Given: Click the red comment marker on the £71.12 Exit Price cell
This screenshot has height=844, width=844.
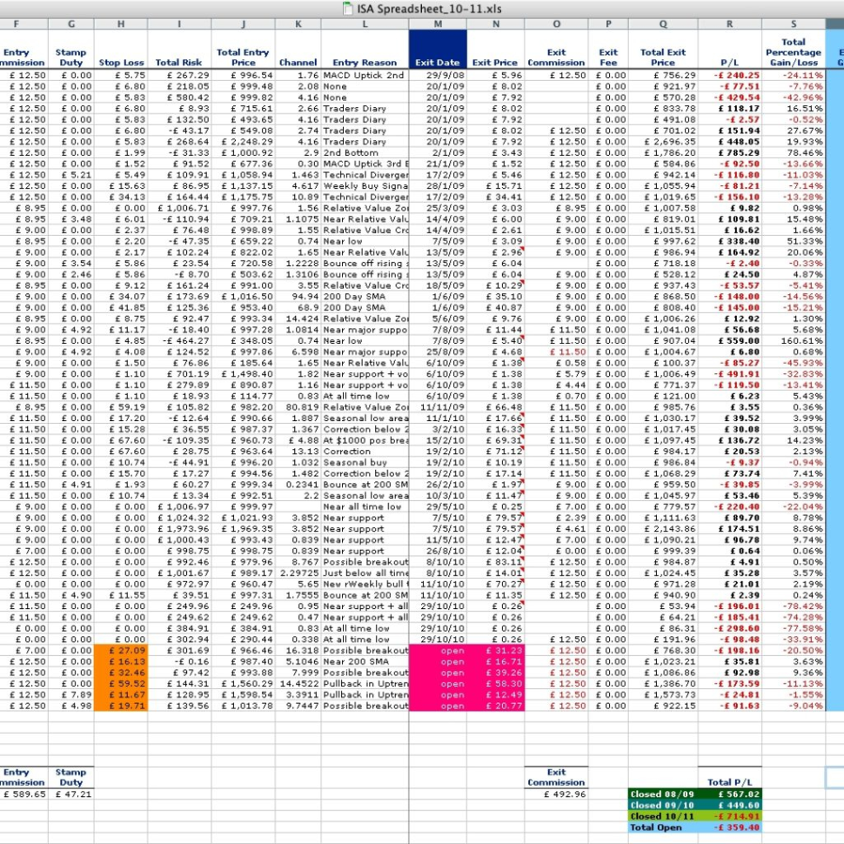Looking at the screenshot, I should (x=523, y=447).
